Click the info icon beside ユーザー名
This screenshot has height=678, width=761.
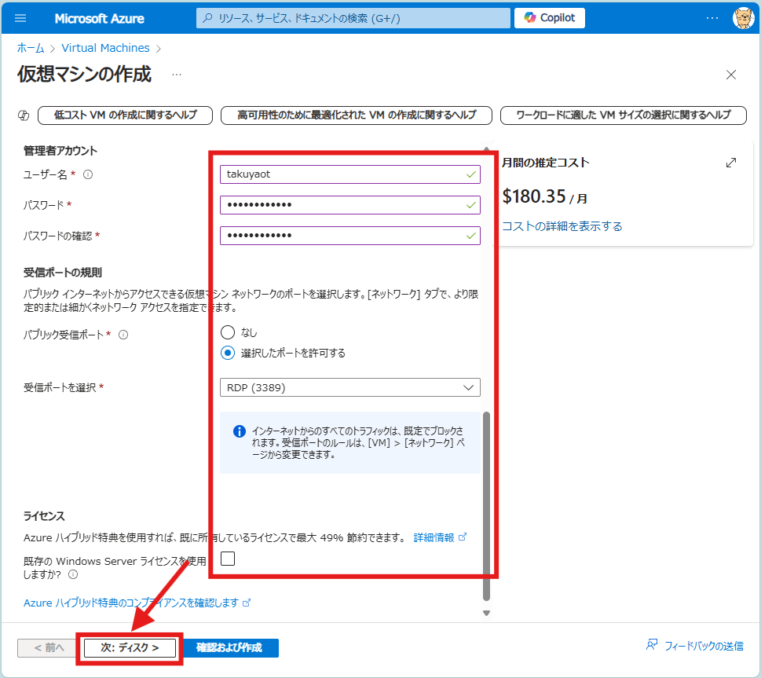tap(86, 174)
